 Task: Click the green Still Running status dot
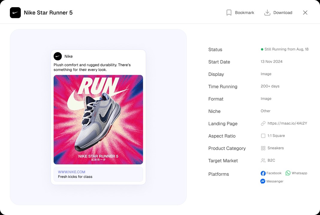(x=262, y=49)
